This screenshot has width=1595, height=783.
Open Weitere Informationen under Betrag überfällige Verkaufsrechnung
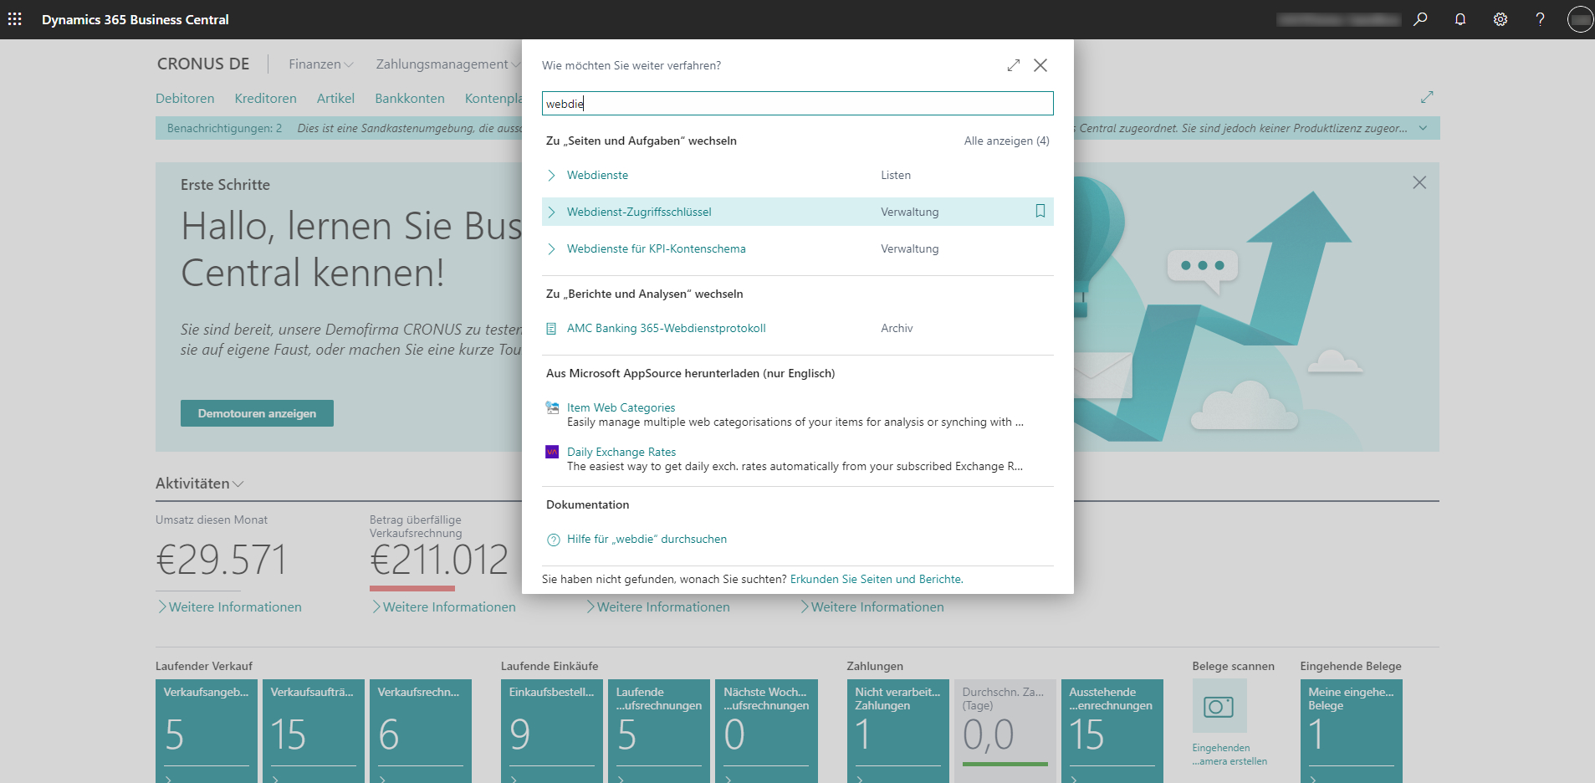point(443,606)
